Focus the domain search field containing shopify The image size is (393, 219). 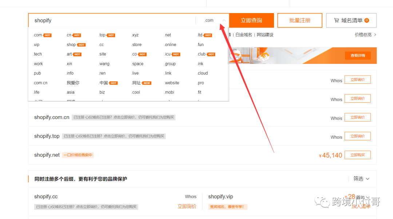click(112, 20)
